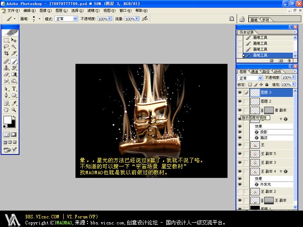Show the hidden 王 副本 2 layer
Screen dimensions: 303x227
click(x=240, y=191)
